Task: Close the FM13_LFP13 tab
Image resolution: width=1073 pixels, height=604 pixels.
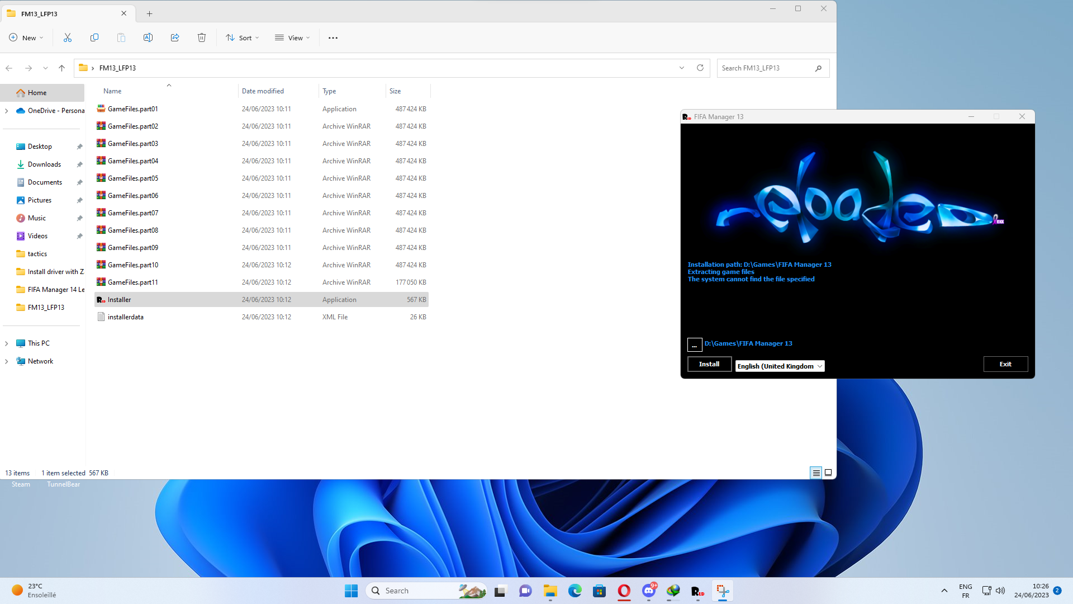Action: pos(124,13)
